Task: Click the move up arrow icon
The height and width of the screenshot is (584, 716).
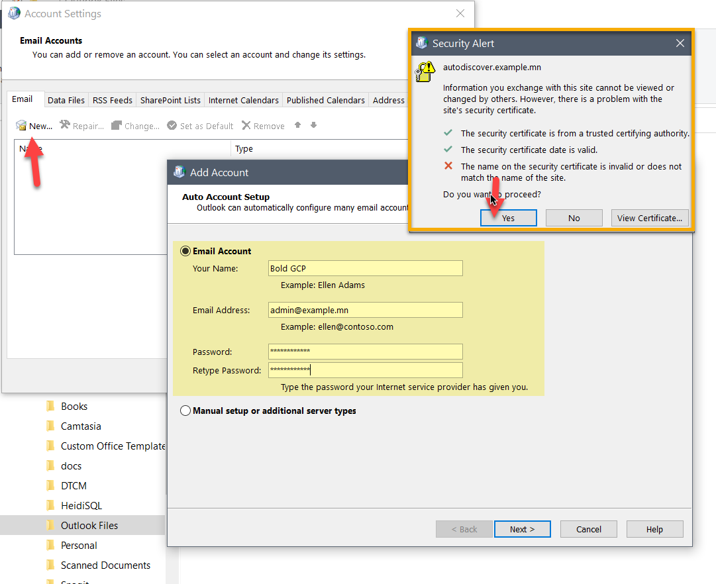Action: click(x=297, y=125)
